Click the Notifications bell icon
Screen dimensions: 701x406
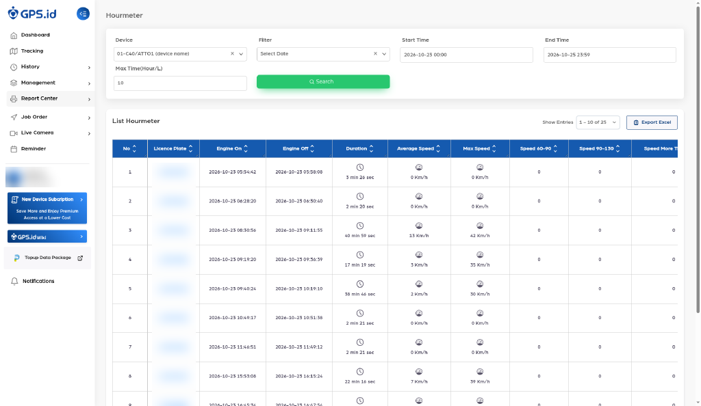click(14, 281)
